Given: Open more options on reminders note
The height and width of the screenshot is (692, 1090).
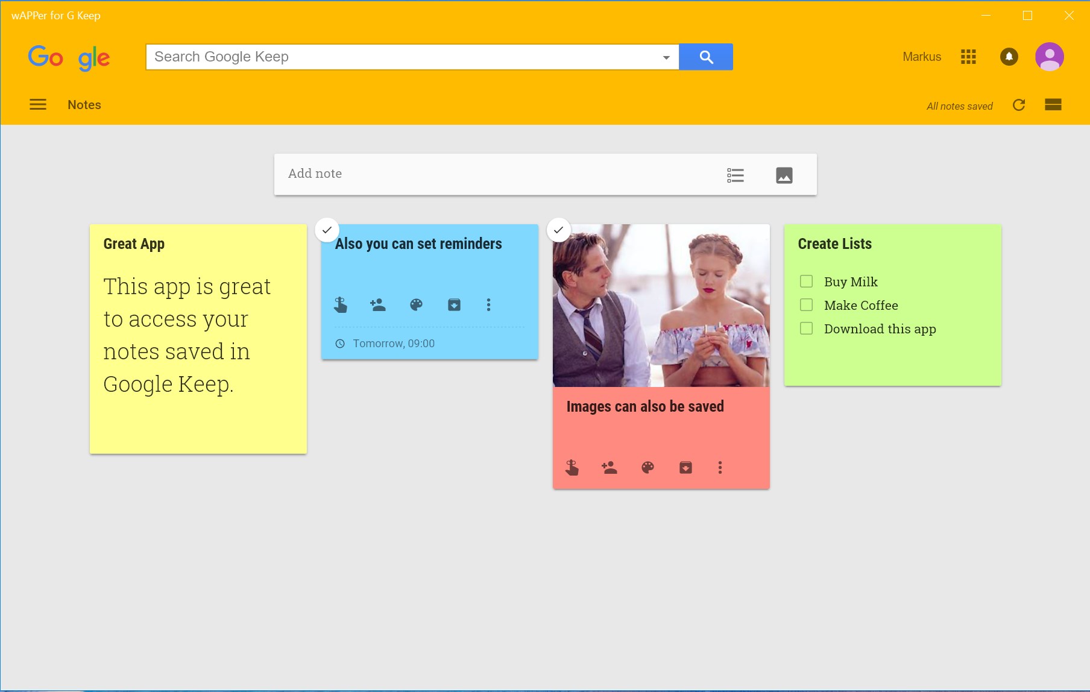Looking at the screenshot, I should pos(488,305).
